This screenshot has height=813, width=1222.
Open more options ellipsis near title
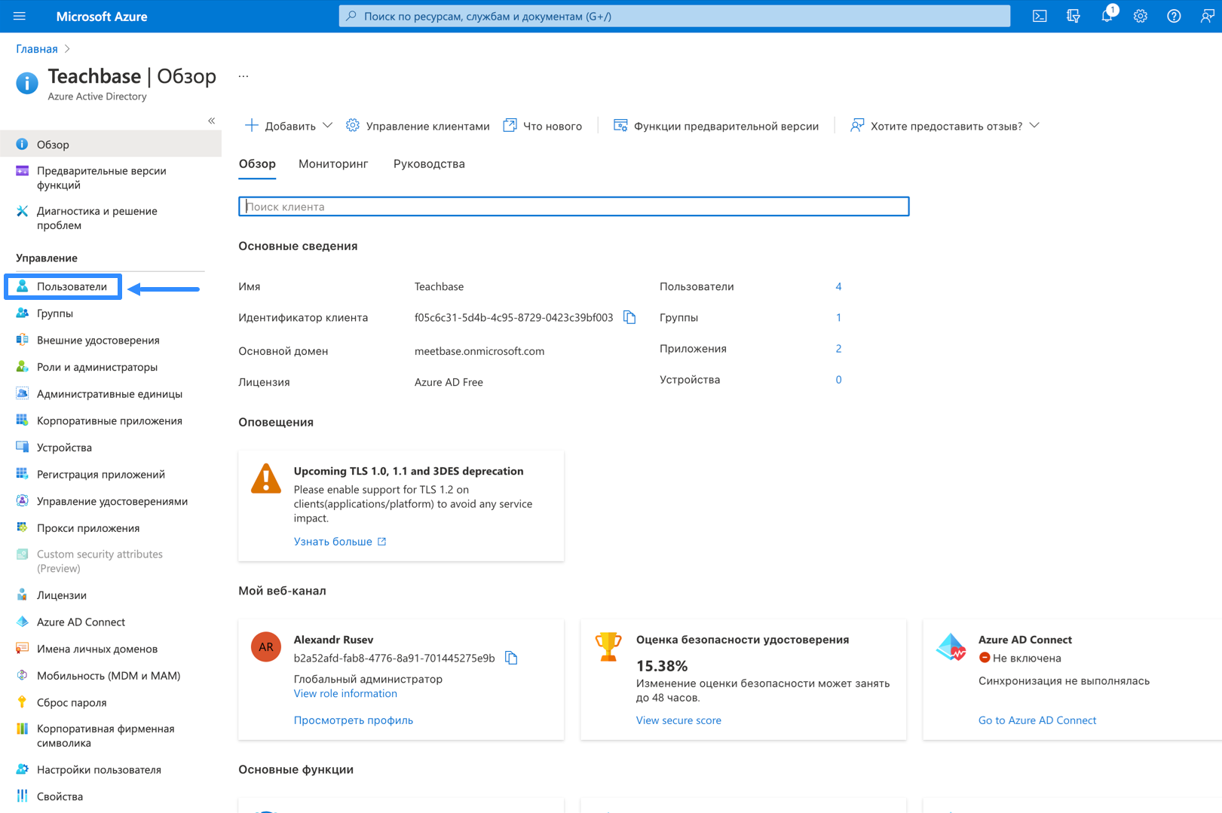pos(243,76)
